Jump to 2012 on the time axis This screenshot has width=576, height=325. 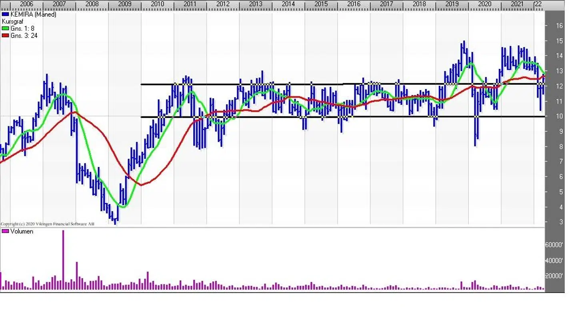(x=223, y=4)
